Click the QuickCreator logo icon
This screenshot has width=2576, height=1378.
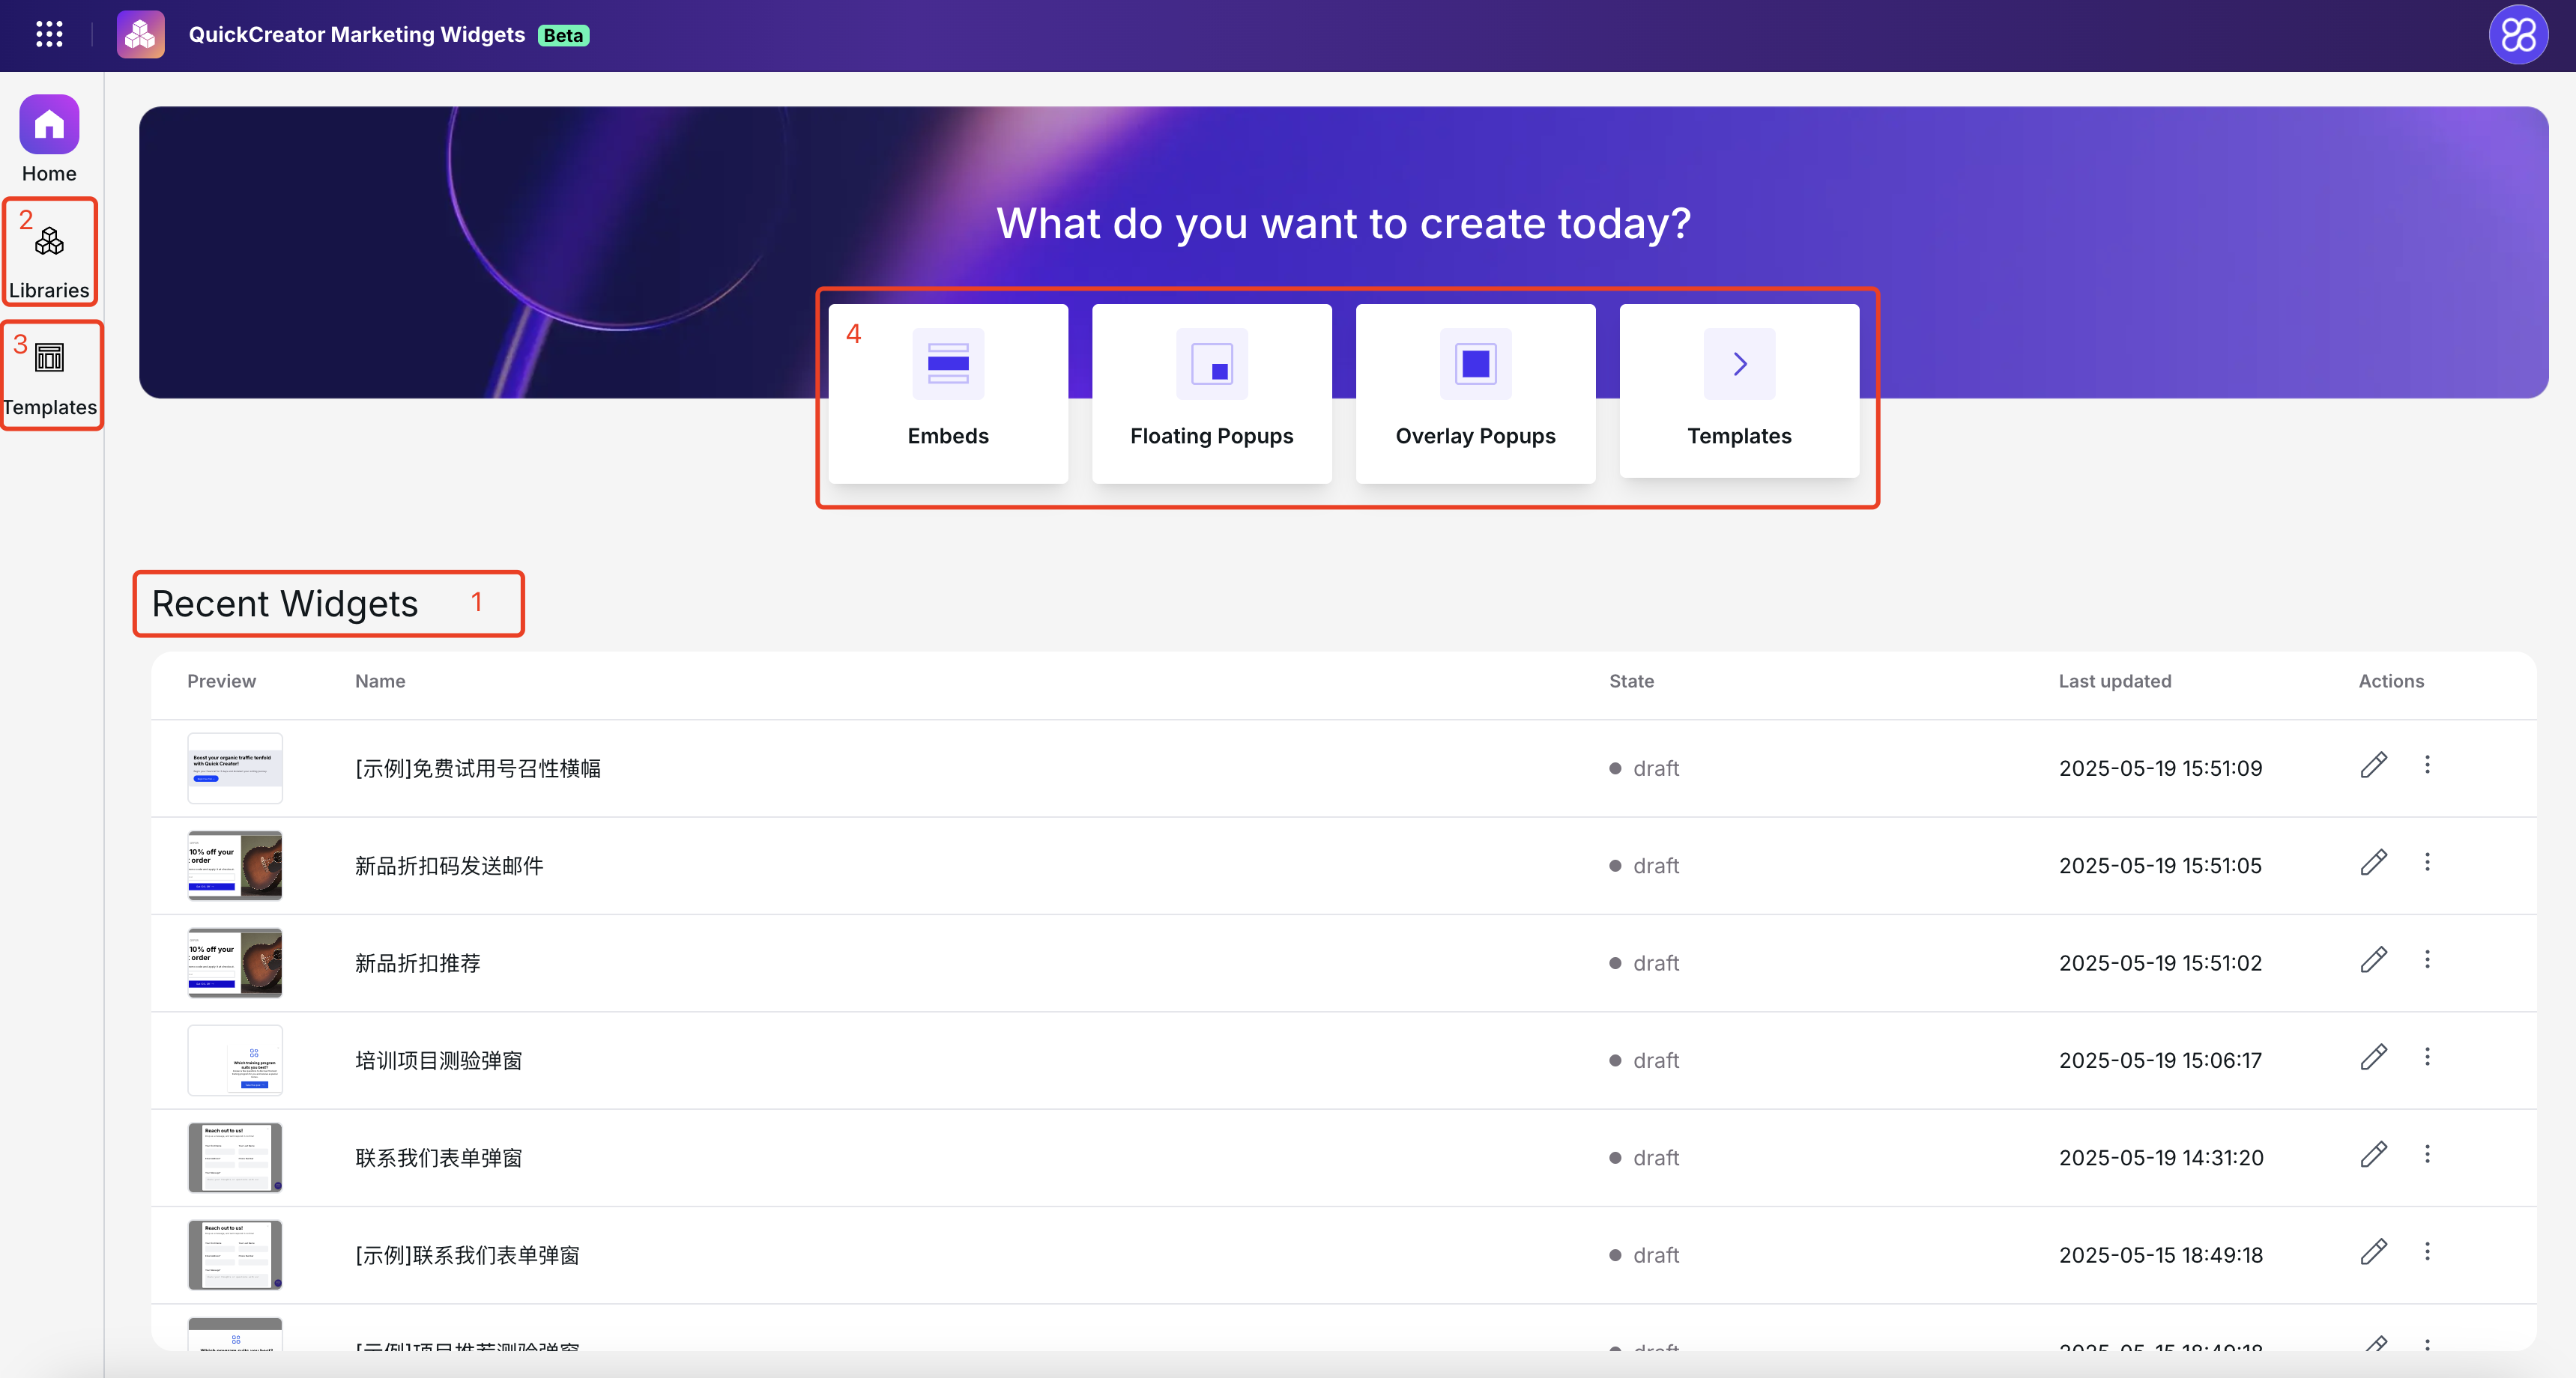point(141,35)
